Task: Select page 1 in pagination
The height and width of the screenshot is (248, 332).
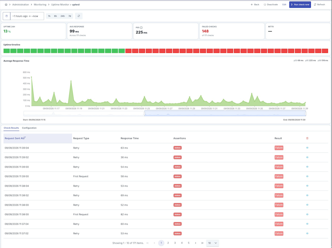Action: tap(161, 243)
